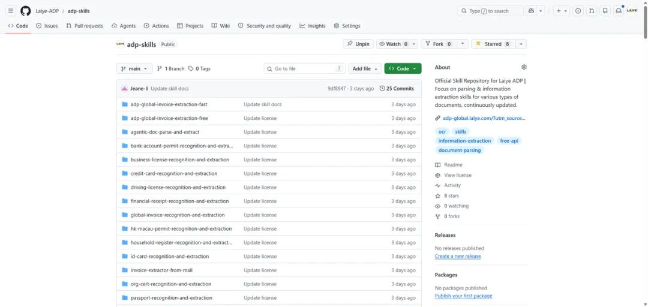Open the hamburger navigation menu

[x=11, y=11]
